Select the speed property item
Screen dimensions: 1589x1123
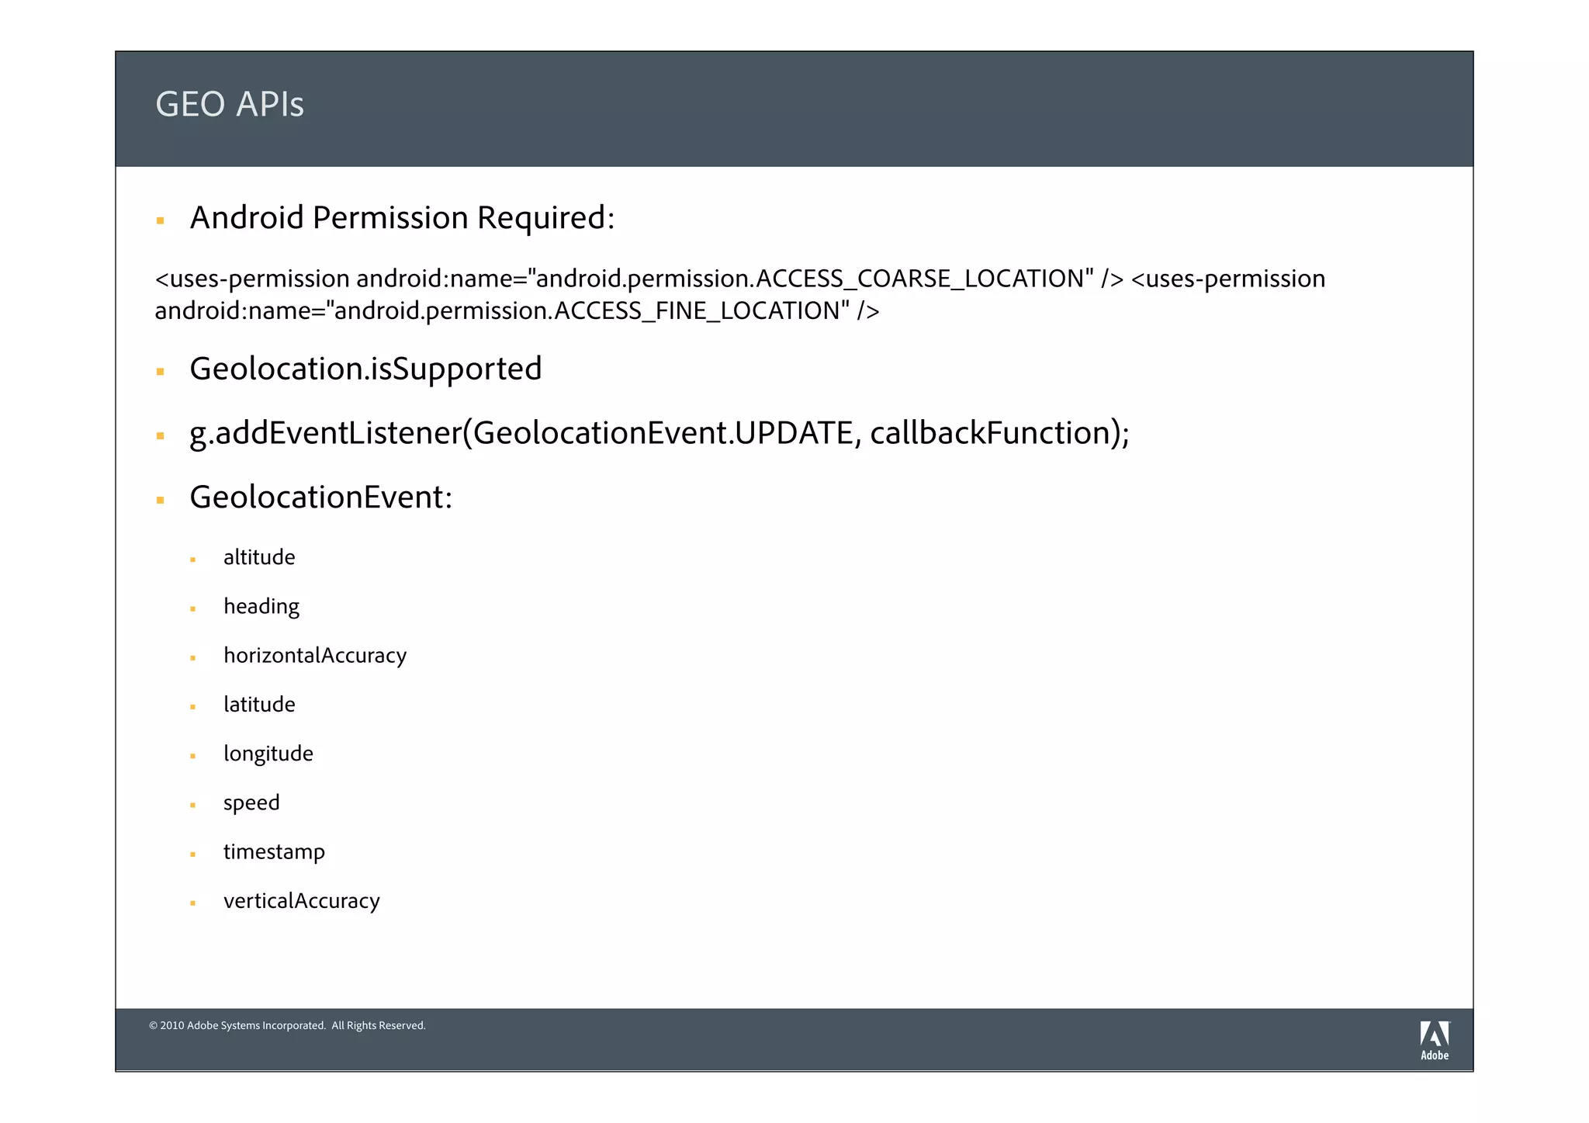(x=251, y=803)
